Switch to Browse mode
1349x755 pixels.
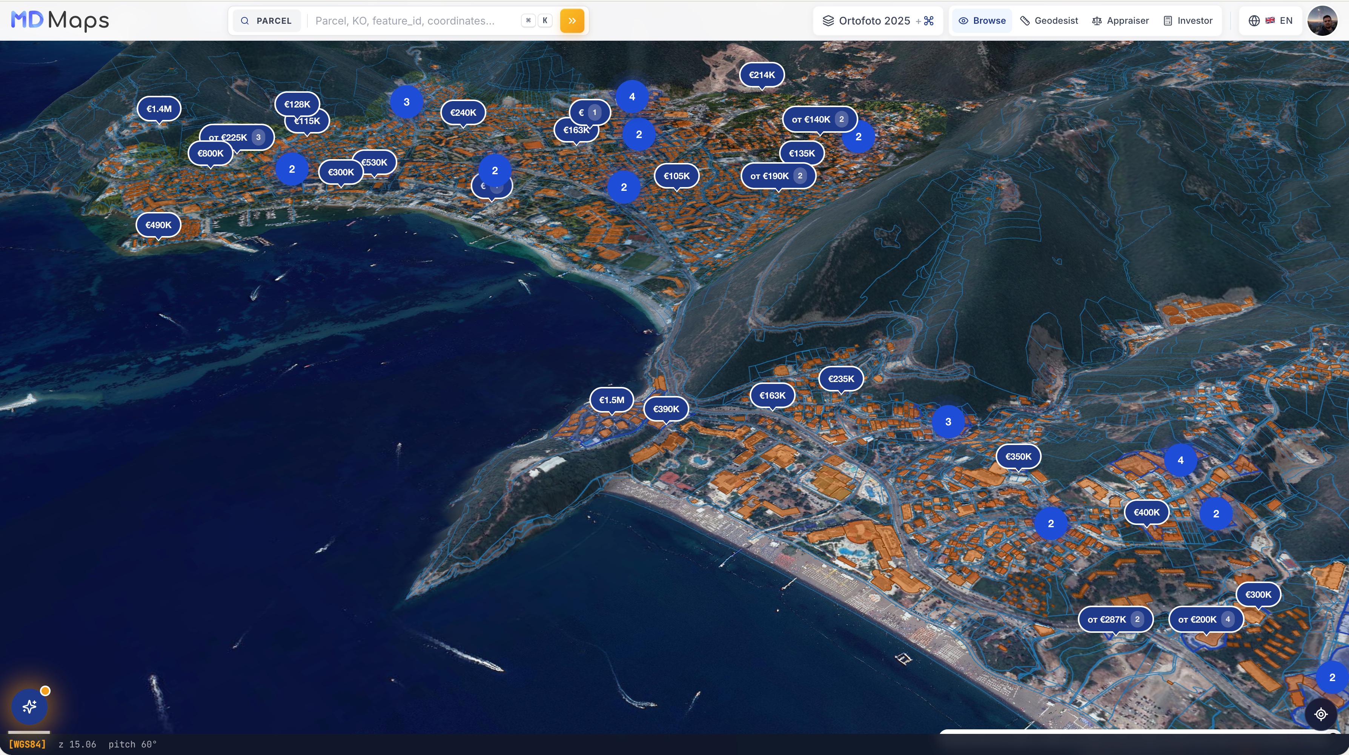[x=982, y=21]
